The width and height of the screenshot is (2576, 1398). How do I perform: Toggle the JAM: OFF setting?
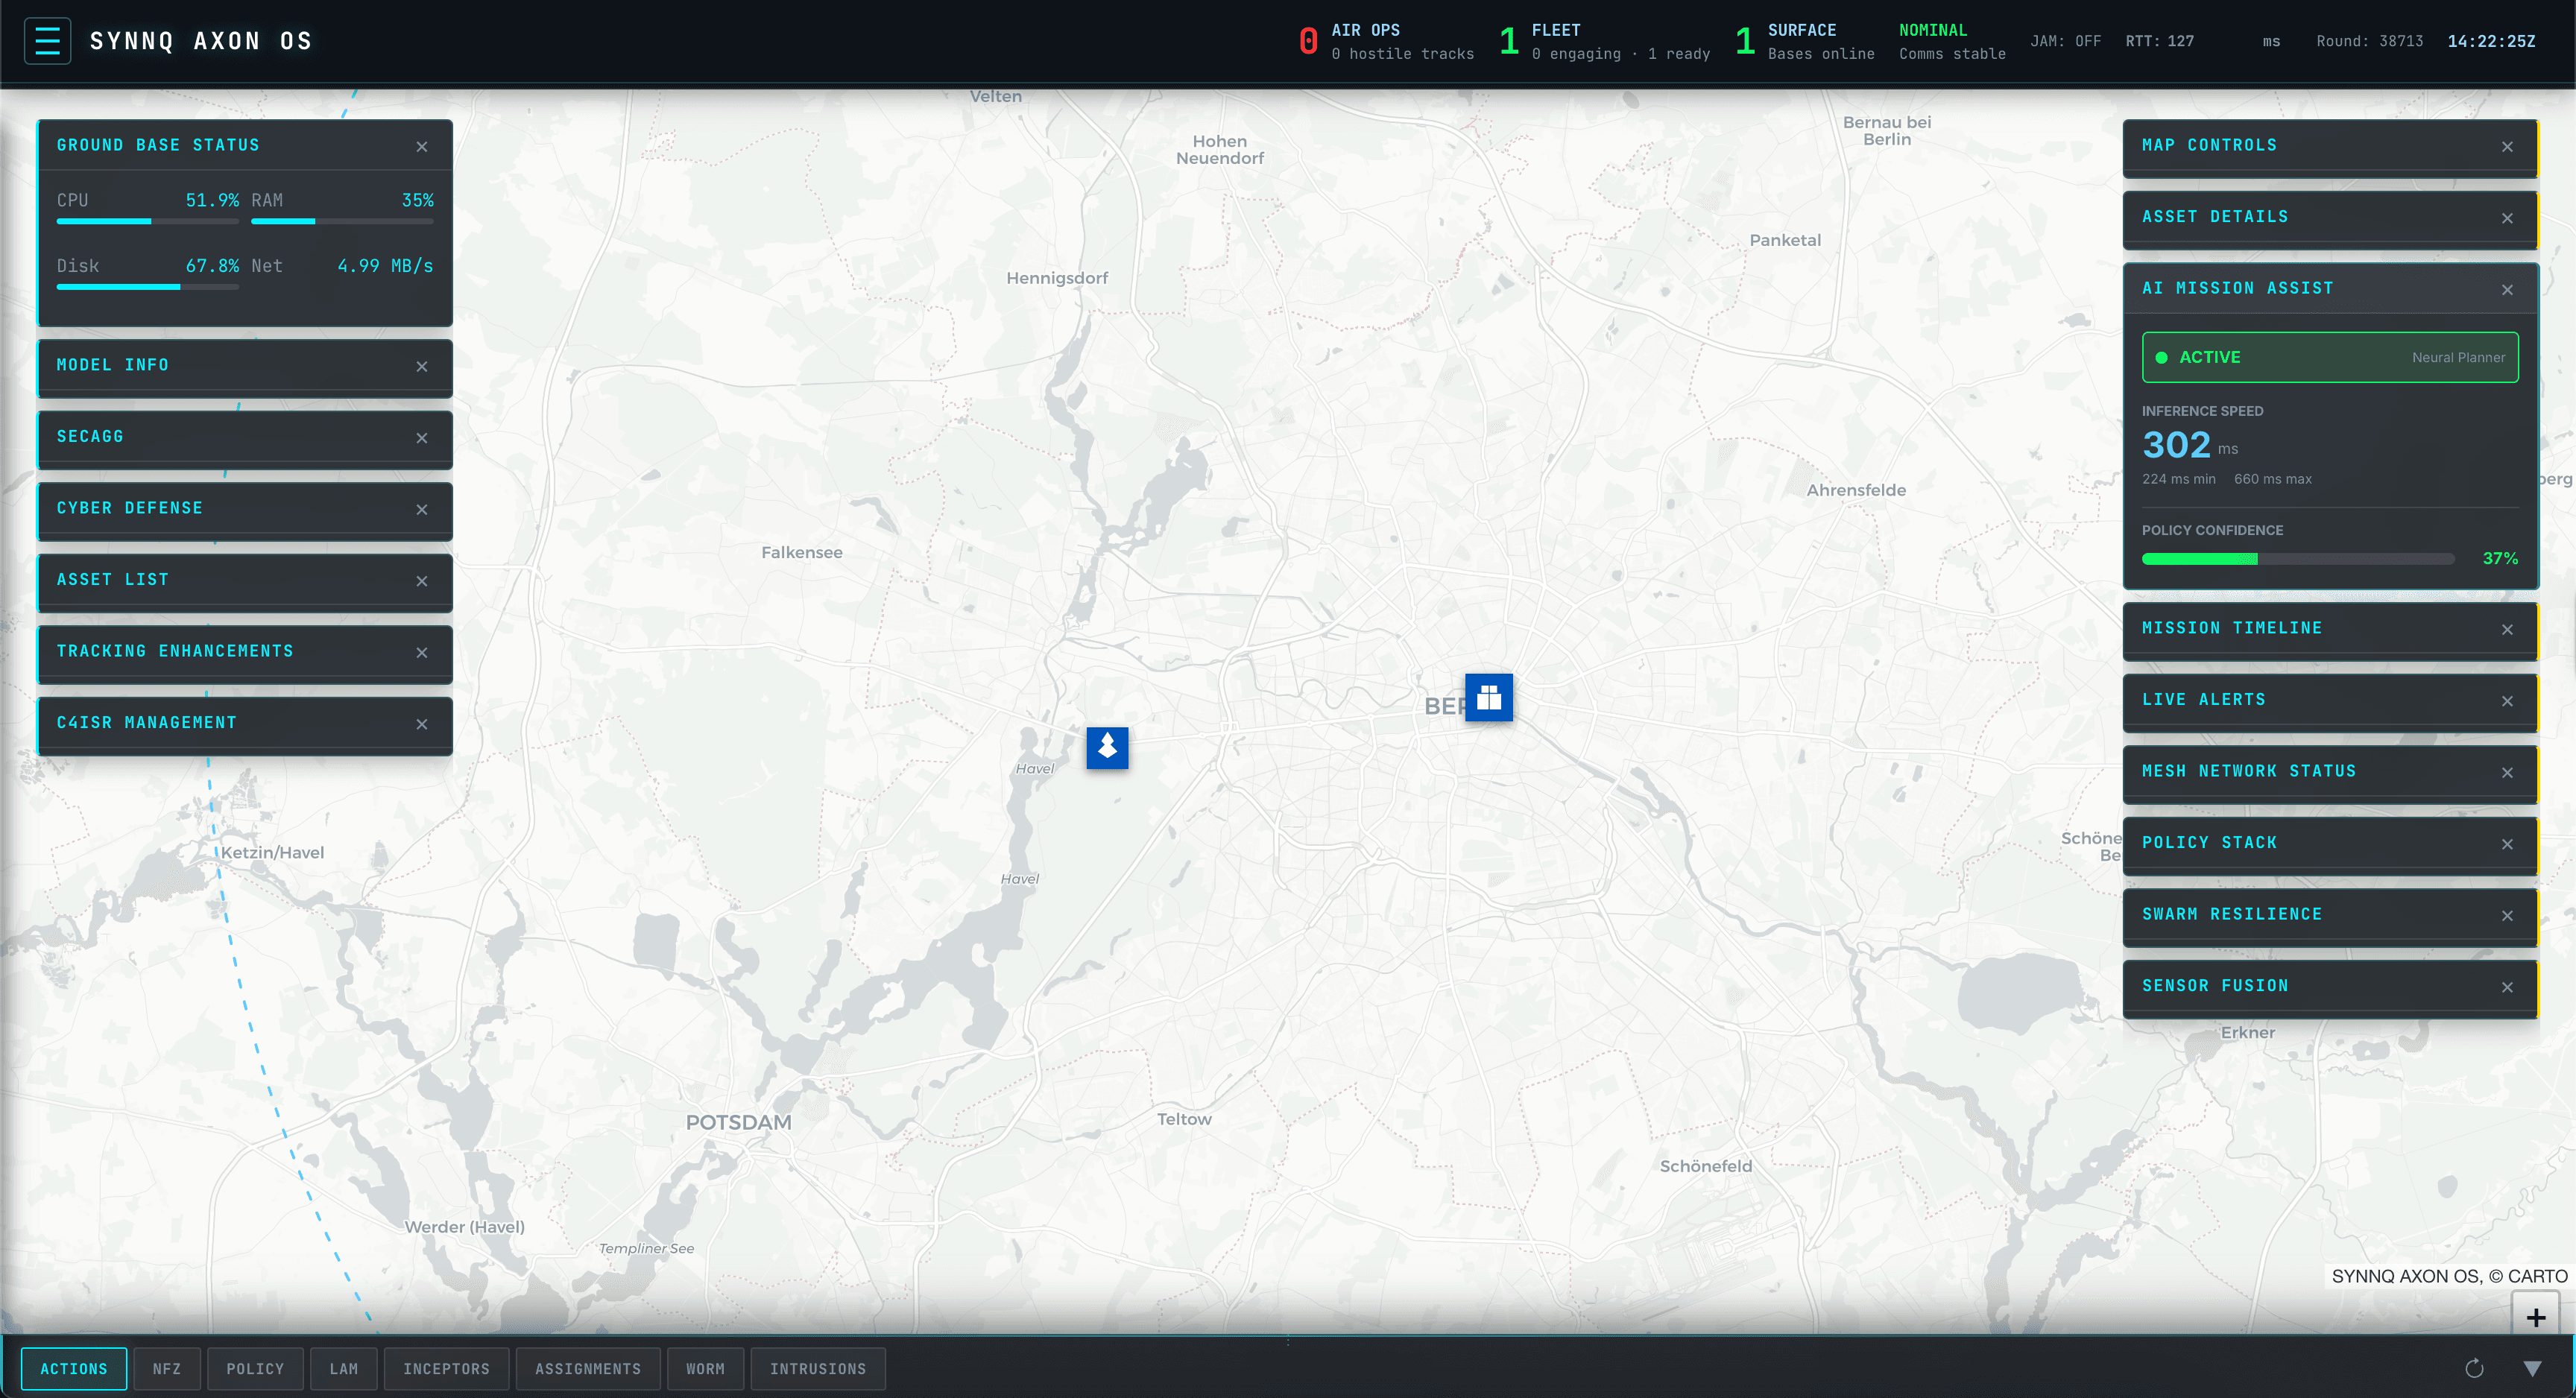[2066, 41]
